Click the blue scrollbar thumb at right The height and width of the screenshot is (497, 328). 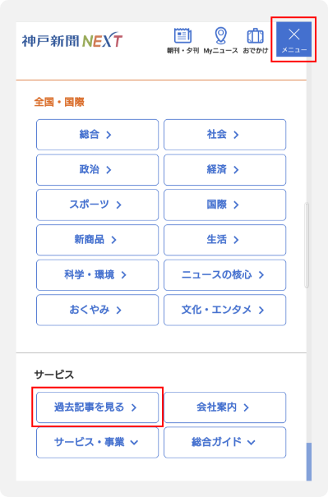pos(308,462)
